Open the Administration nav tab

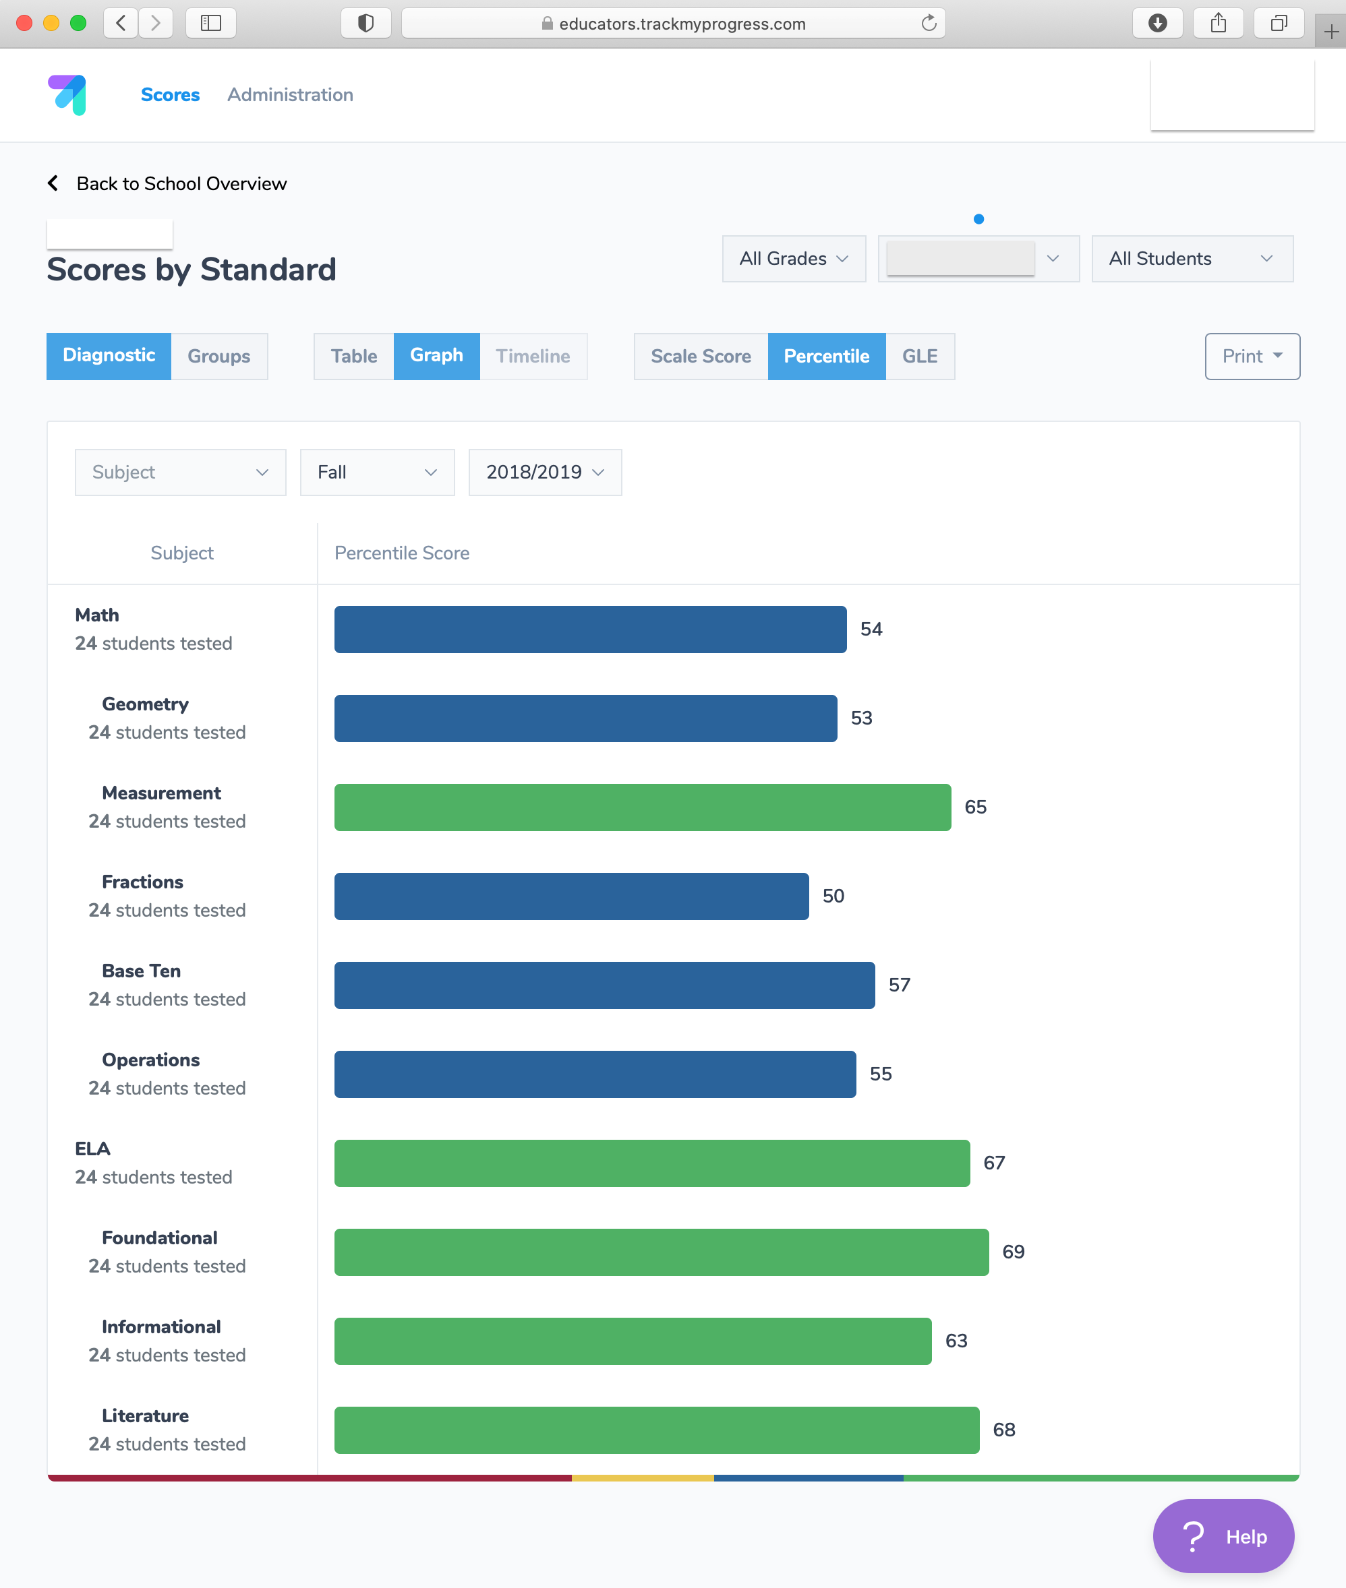pyautogui.click(x=290, y=94)
